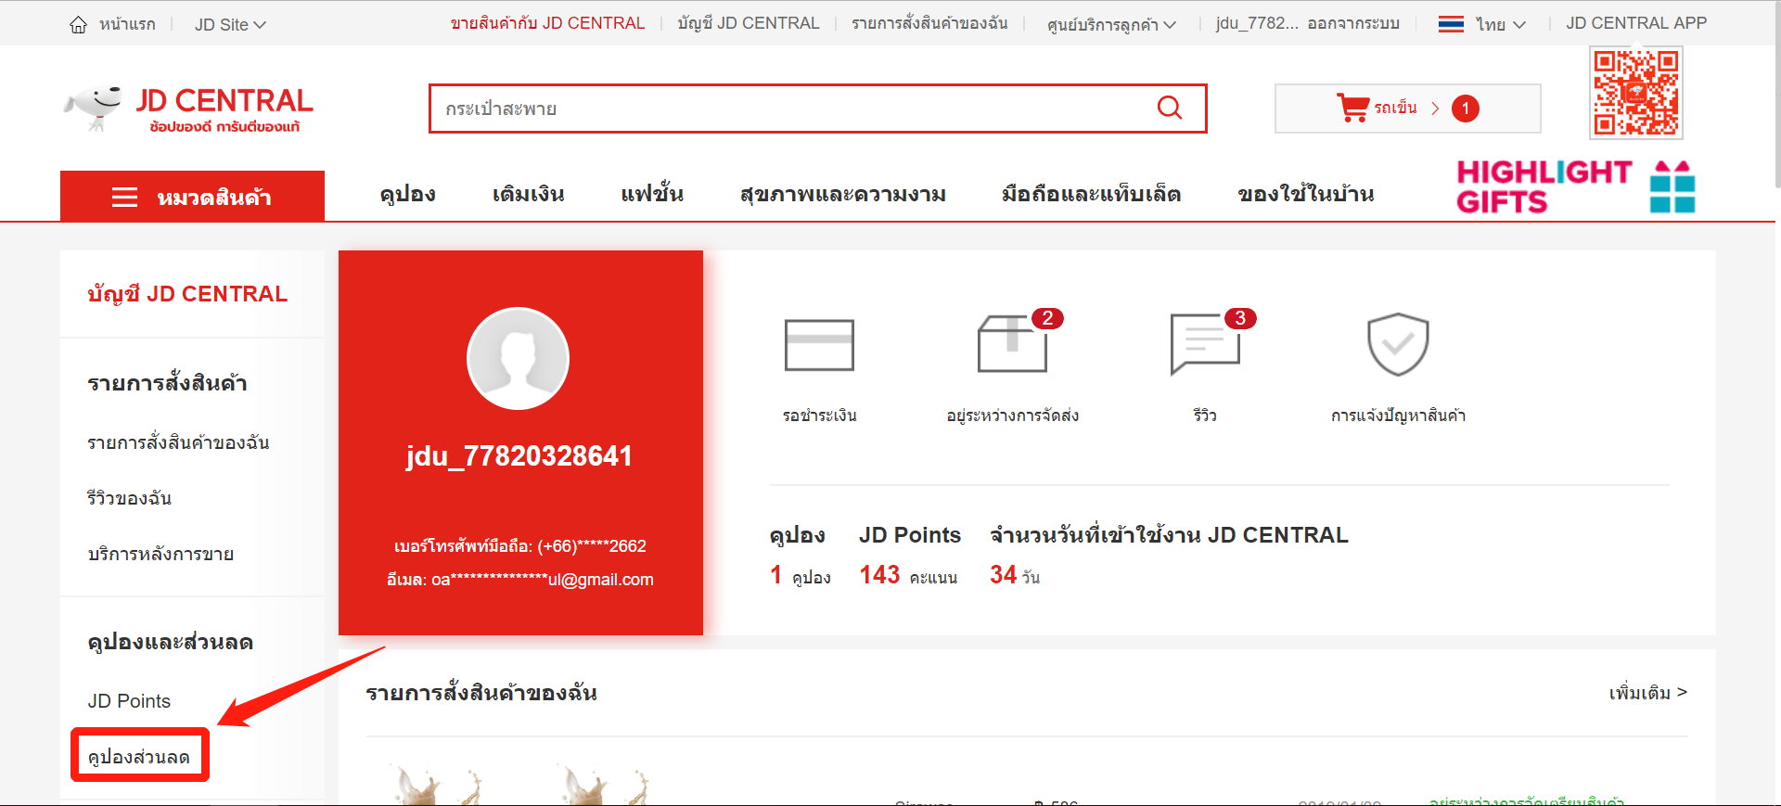Viewport: 1781px width, 806px height.
Task: Click the shopping cart icon
Action: point(1352,108)
